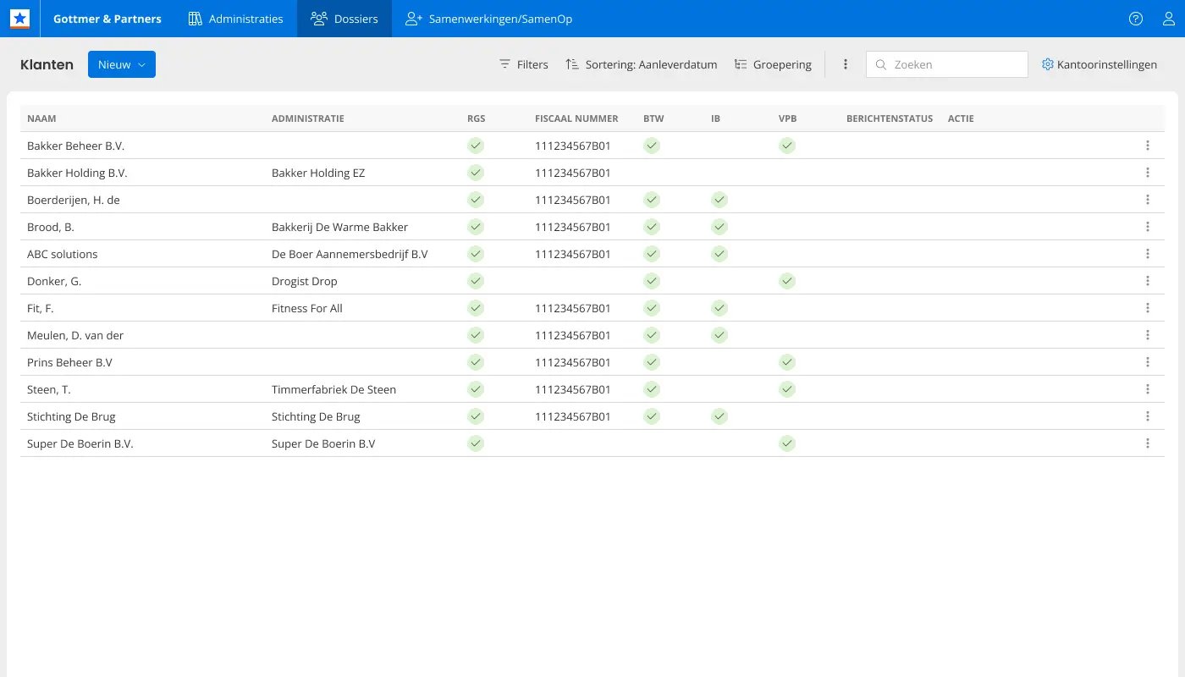Viewport: 1185px width, 677px height.
Task: Select the Dossiers tab
Action: click(344, 18)
